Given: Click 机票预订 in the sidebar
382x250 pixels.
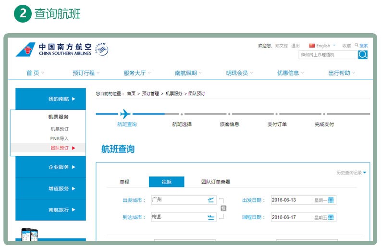Looking at the screenshot, I should tap(60, 129).
